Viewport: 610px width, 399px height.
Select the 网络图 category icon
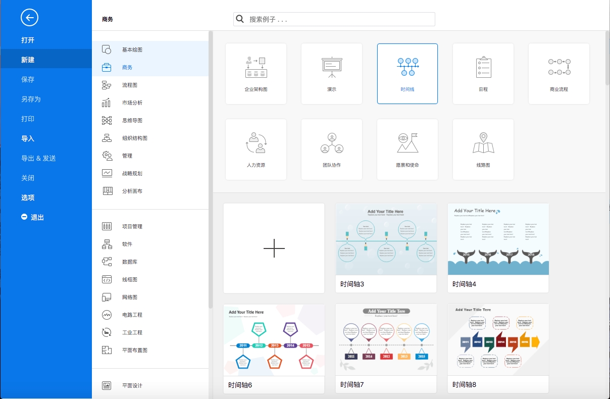tap(107, 297)
